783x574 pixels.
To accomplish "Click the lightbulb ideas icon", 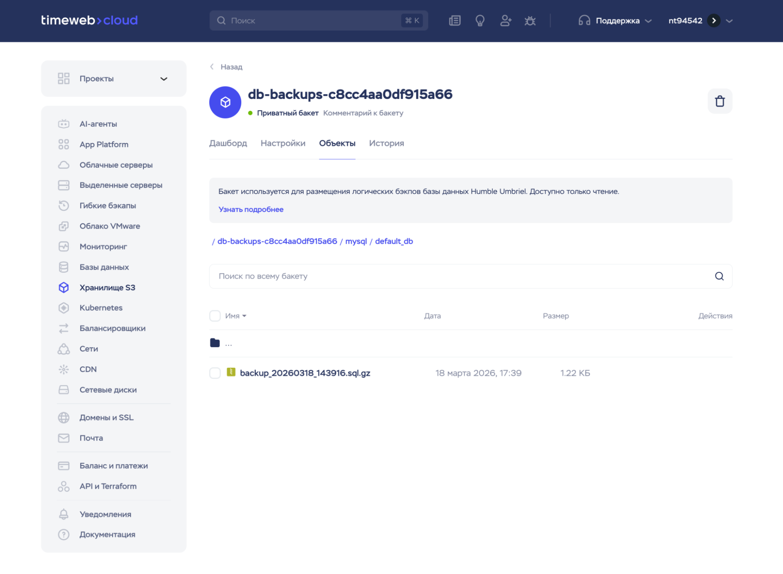I will [x=480, y=21].
